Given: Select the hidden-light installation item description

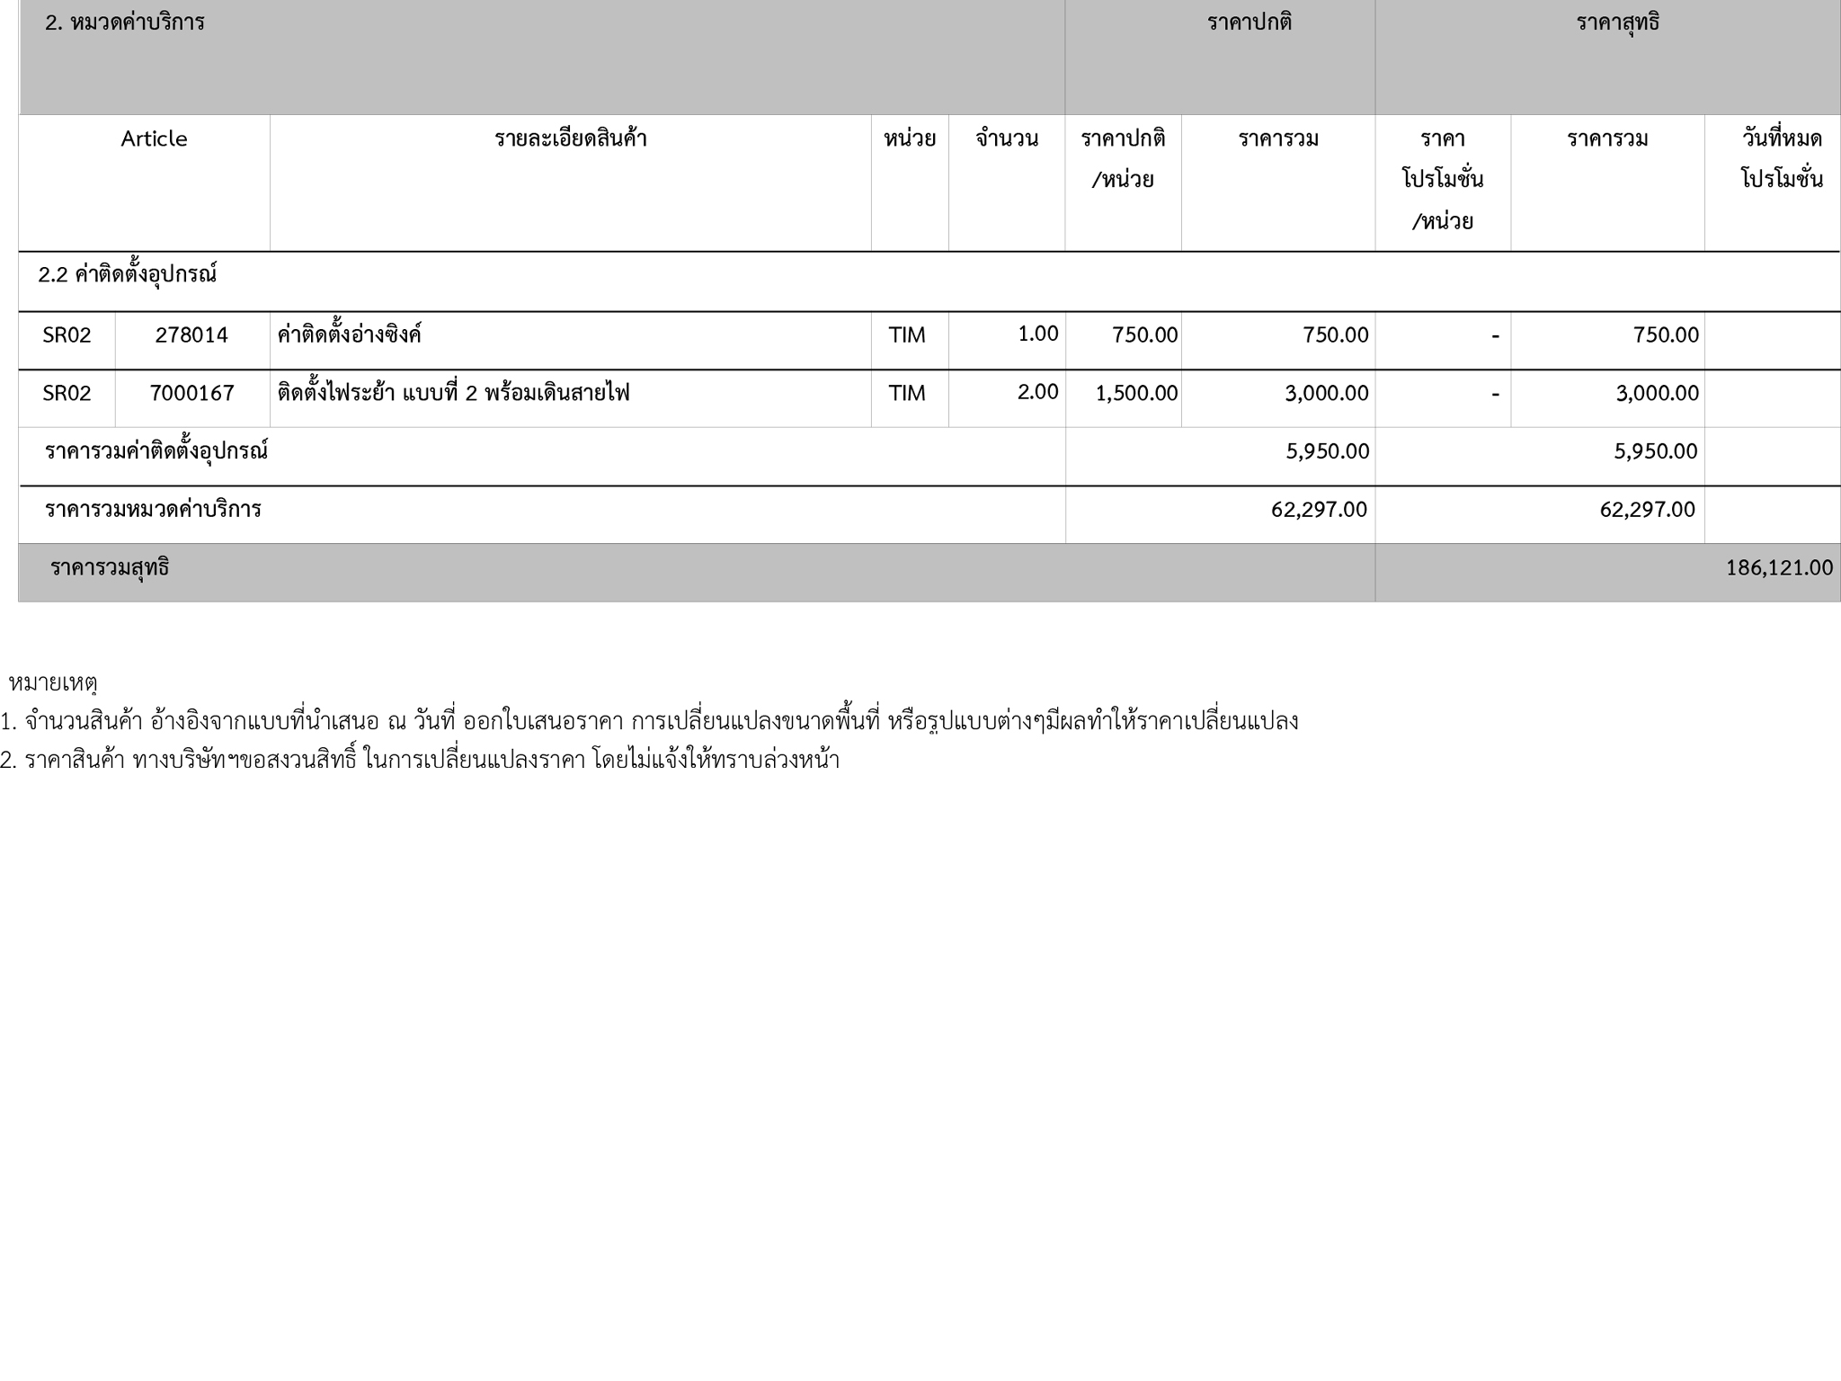Looking at the screenshot, I should coord(453,393).
